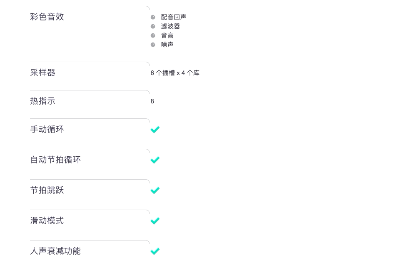Select the 热指示 row heading
This screenshot has height=268, width=411.
(x=43, y=101)
